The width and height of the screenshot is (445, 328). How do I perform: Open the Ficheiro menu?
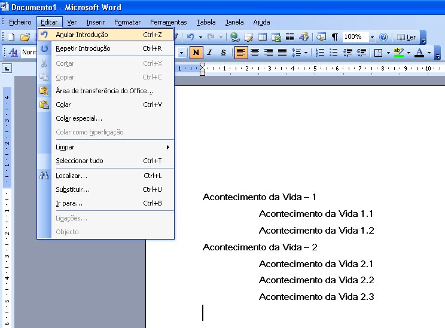20,22
